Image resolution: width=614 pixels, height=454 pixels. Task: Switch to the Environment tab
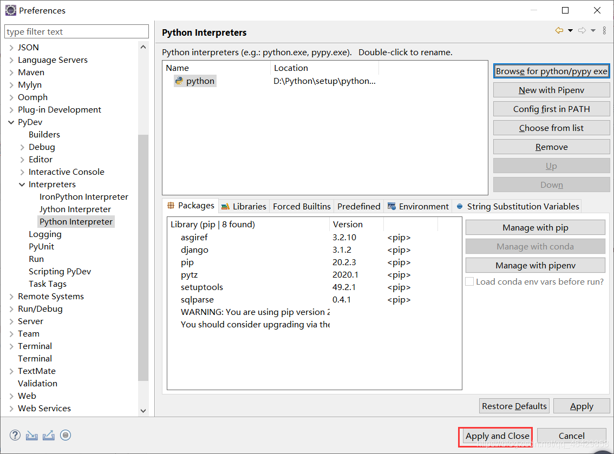pos(418,206)
